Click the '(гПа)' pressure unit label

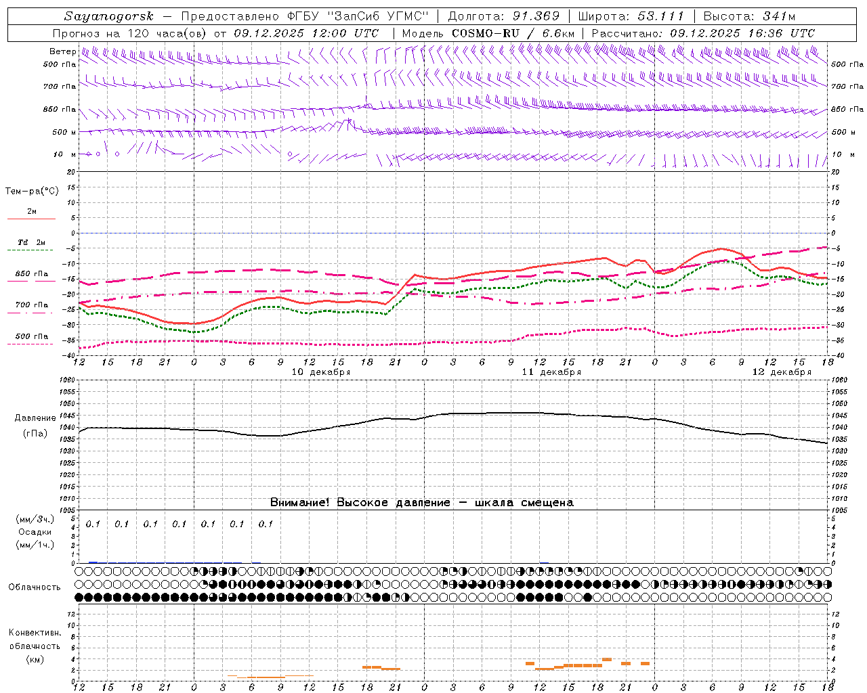click(35, 434)
